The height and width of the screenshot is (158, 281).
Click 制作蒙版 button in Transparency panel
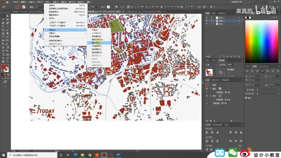231,69
